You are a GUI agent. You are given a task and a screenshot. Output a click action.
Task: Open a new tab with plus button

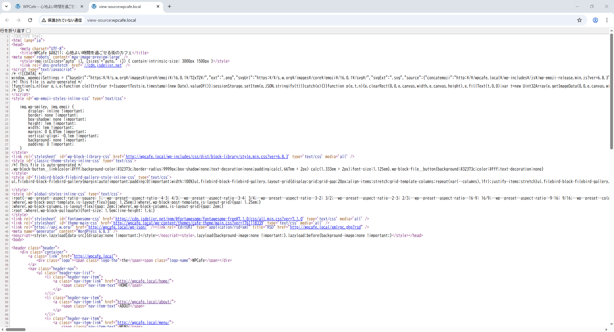click(169, 6)
